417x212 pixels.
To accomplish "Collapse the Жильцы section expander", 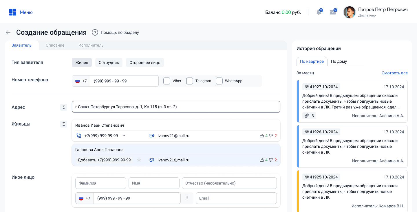I will [64, 124].
